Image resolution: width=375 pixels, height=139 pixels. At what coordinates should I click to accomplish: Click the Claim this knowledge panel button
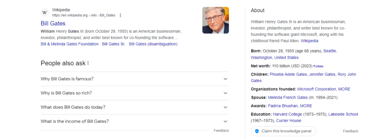click(x=283, y=131)
